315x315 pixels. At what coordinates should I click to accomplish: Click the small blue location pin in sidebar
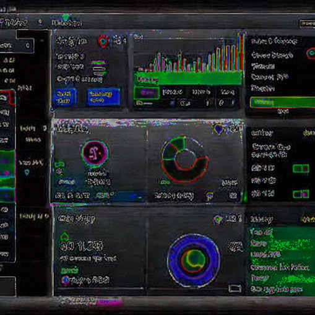[x=27, y=172]
